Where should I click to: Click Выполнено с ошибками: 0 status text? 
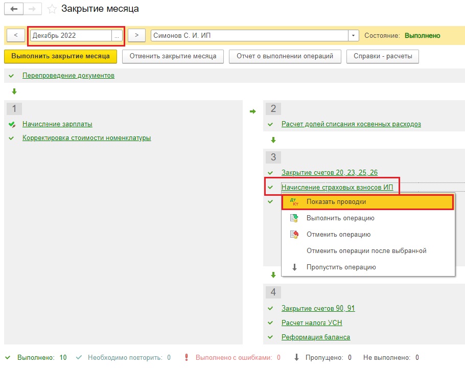click(x=238, y=358)
